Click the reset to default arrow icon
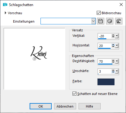This screenshot has width=126, height=113. point(119,21)
